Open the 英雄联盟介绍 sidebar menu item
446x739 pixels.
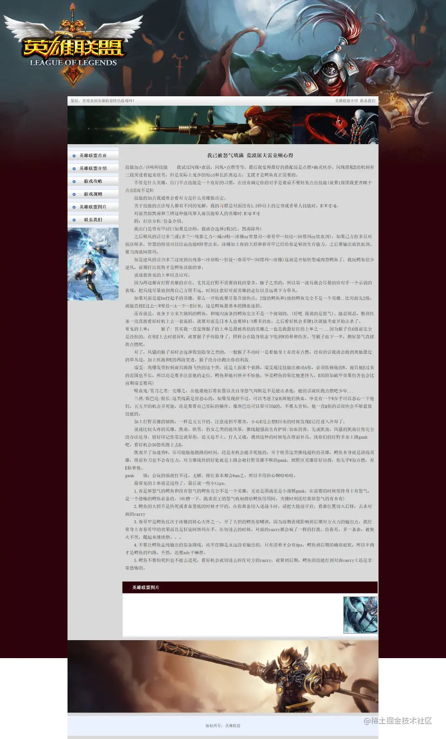point(93,168)
